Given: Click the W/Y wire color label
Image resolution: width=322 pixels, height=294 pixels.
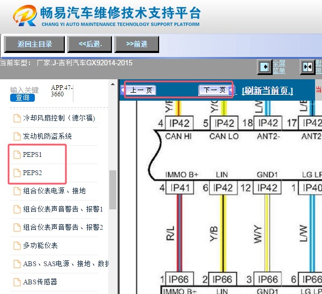Looking at the screenshot, I should tap(258, 234).
